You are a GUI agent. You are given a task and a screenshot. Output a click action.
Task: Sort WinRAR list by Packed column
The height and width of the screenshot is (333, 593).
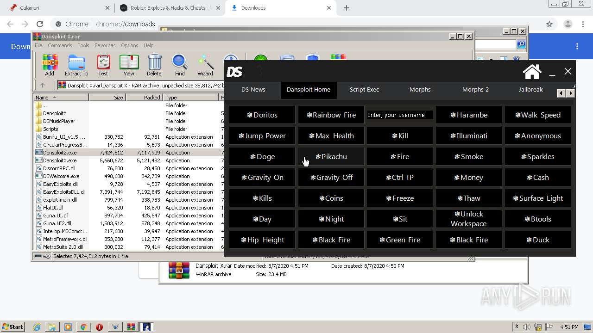(144, 98)
